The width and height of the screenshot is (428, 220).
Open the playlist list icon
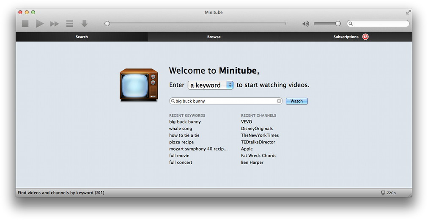click(x=70, y=24)
